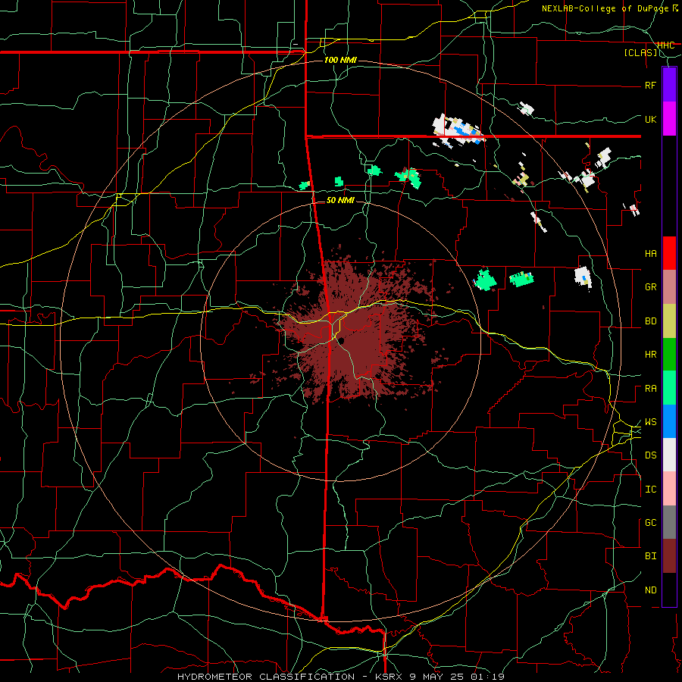Click the HR green legend swatch

[x=669, y=355]
